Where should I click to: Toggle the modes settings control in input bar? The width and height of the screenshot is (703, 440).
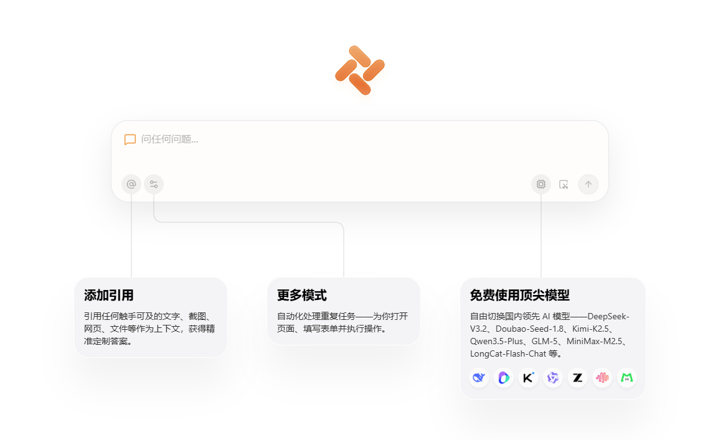coord(154,184)
